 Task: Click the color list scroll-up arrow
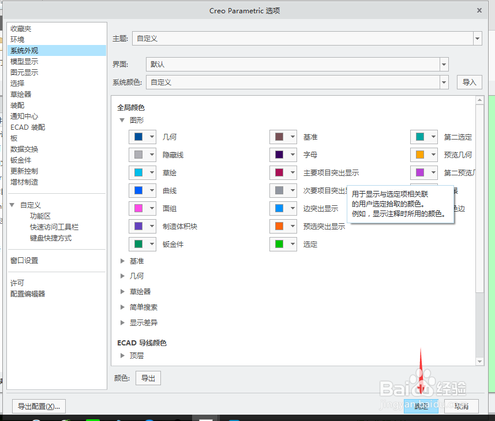[479, 100]
